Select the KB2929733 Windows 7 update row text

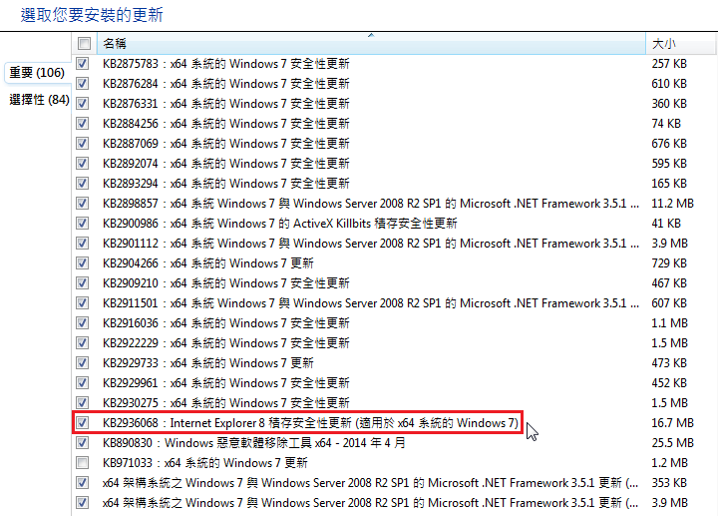point(208,363)
